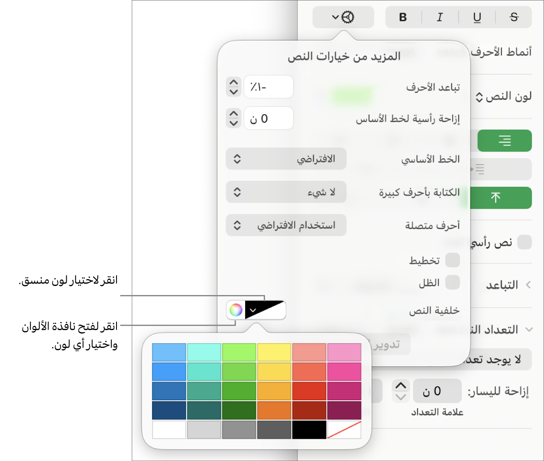Image resolution: width=544 pixels, height=461 pixels.
Task: Pick the light gray swatch
Action: tap(204, 430)
